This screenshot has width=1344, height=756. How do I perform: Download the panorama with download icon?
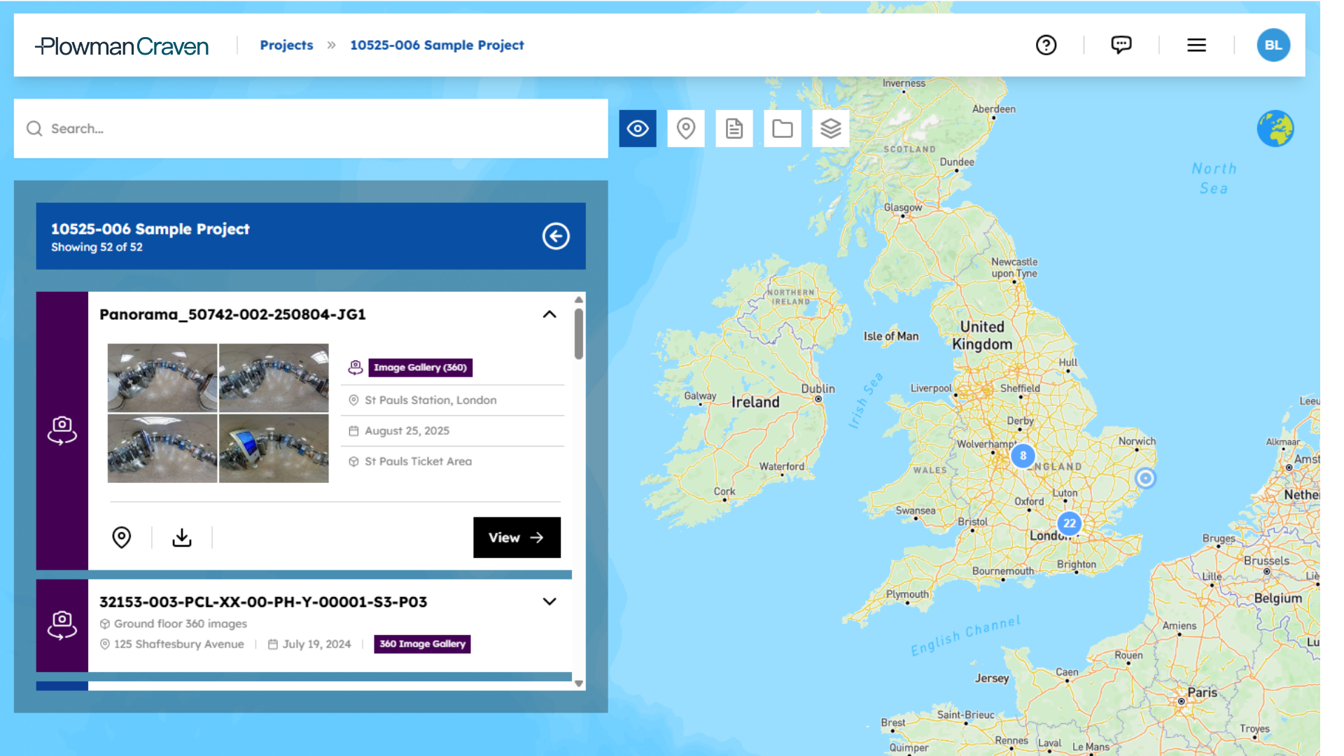click(182, 538)
